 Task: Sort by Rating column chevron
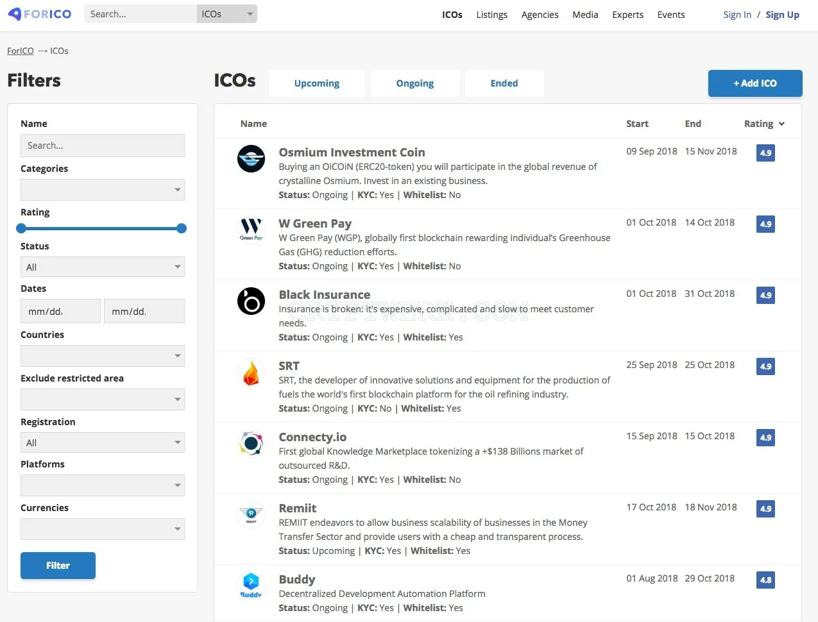(x=781, y=124)
